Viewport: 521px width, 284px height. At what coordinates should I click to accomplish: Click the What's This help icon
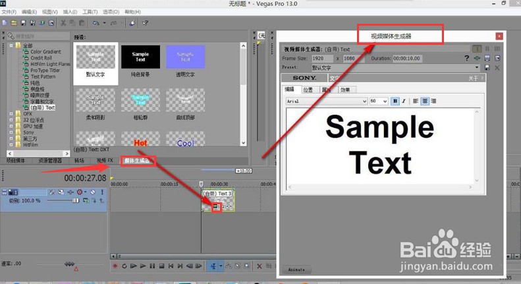coord(145,23)
